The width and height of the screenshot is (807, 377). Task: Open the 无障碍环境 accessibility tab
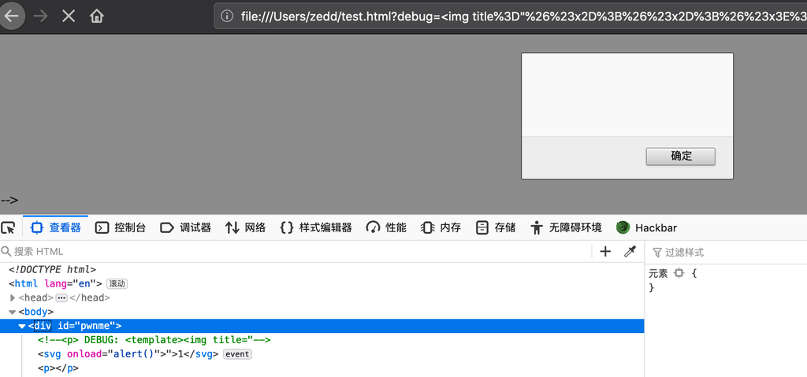coord(566,227)
